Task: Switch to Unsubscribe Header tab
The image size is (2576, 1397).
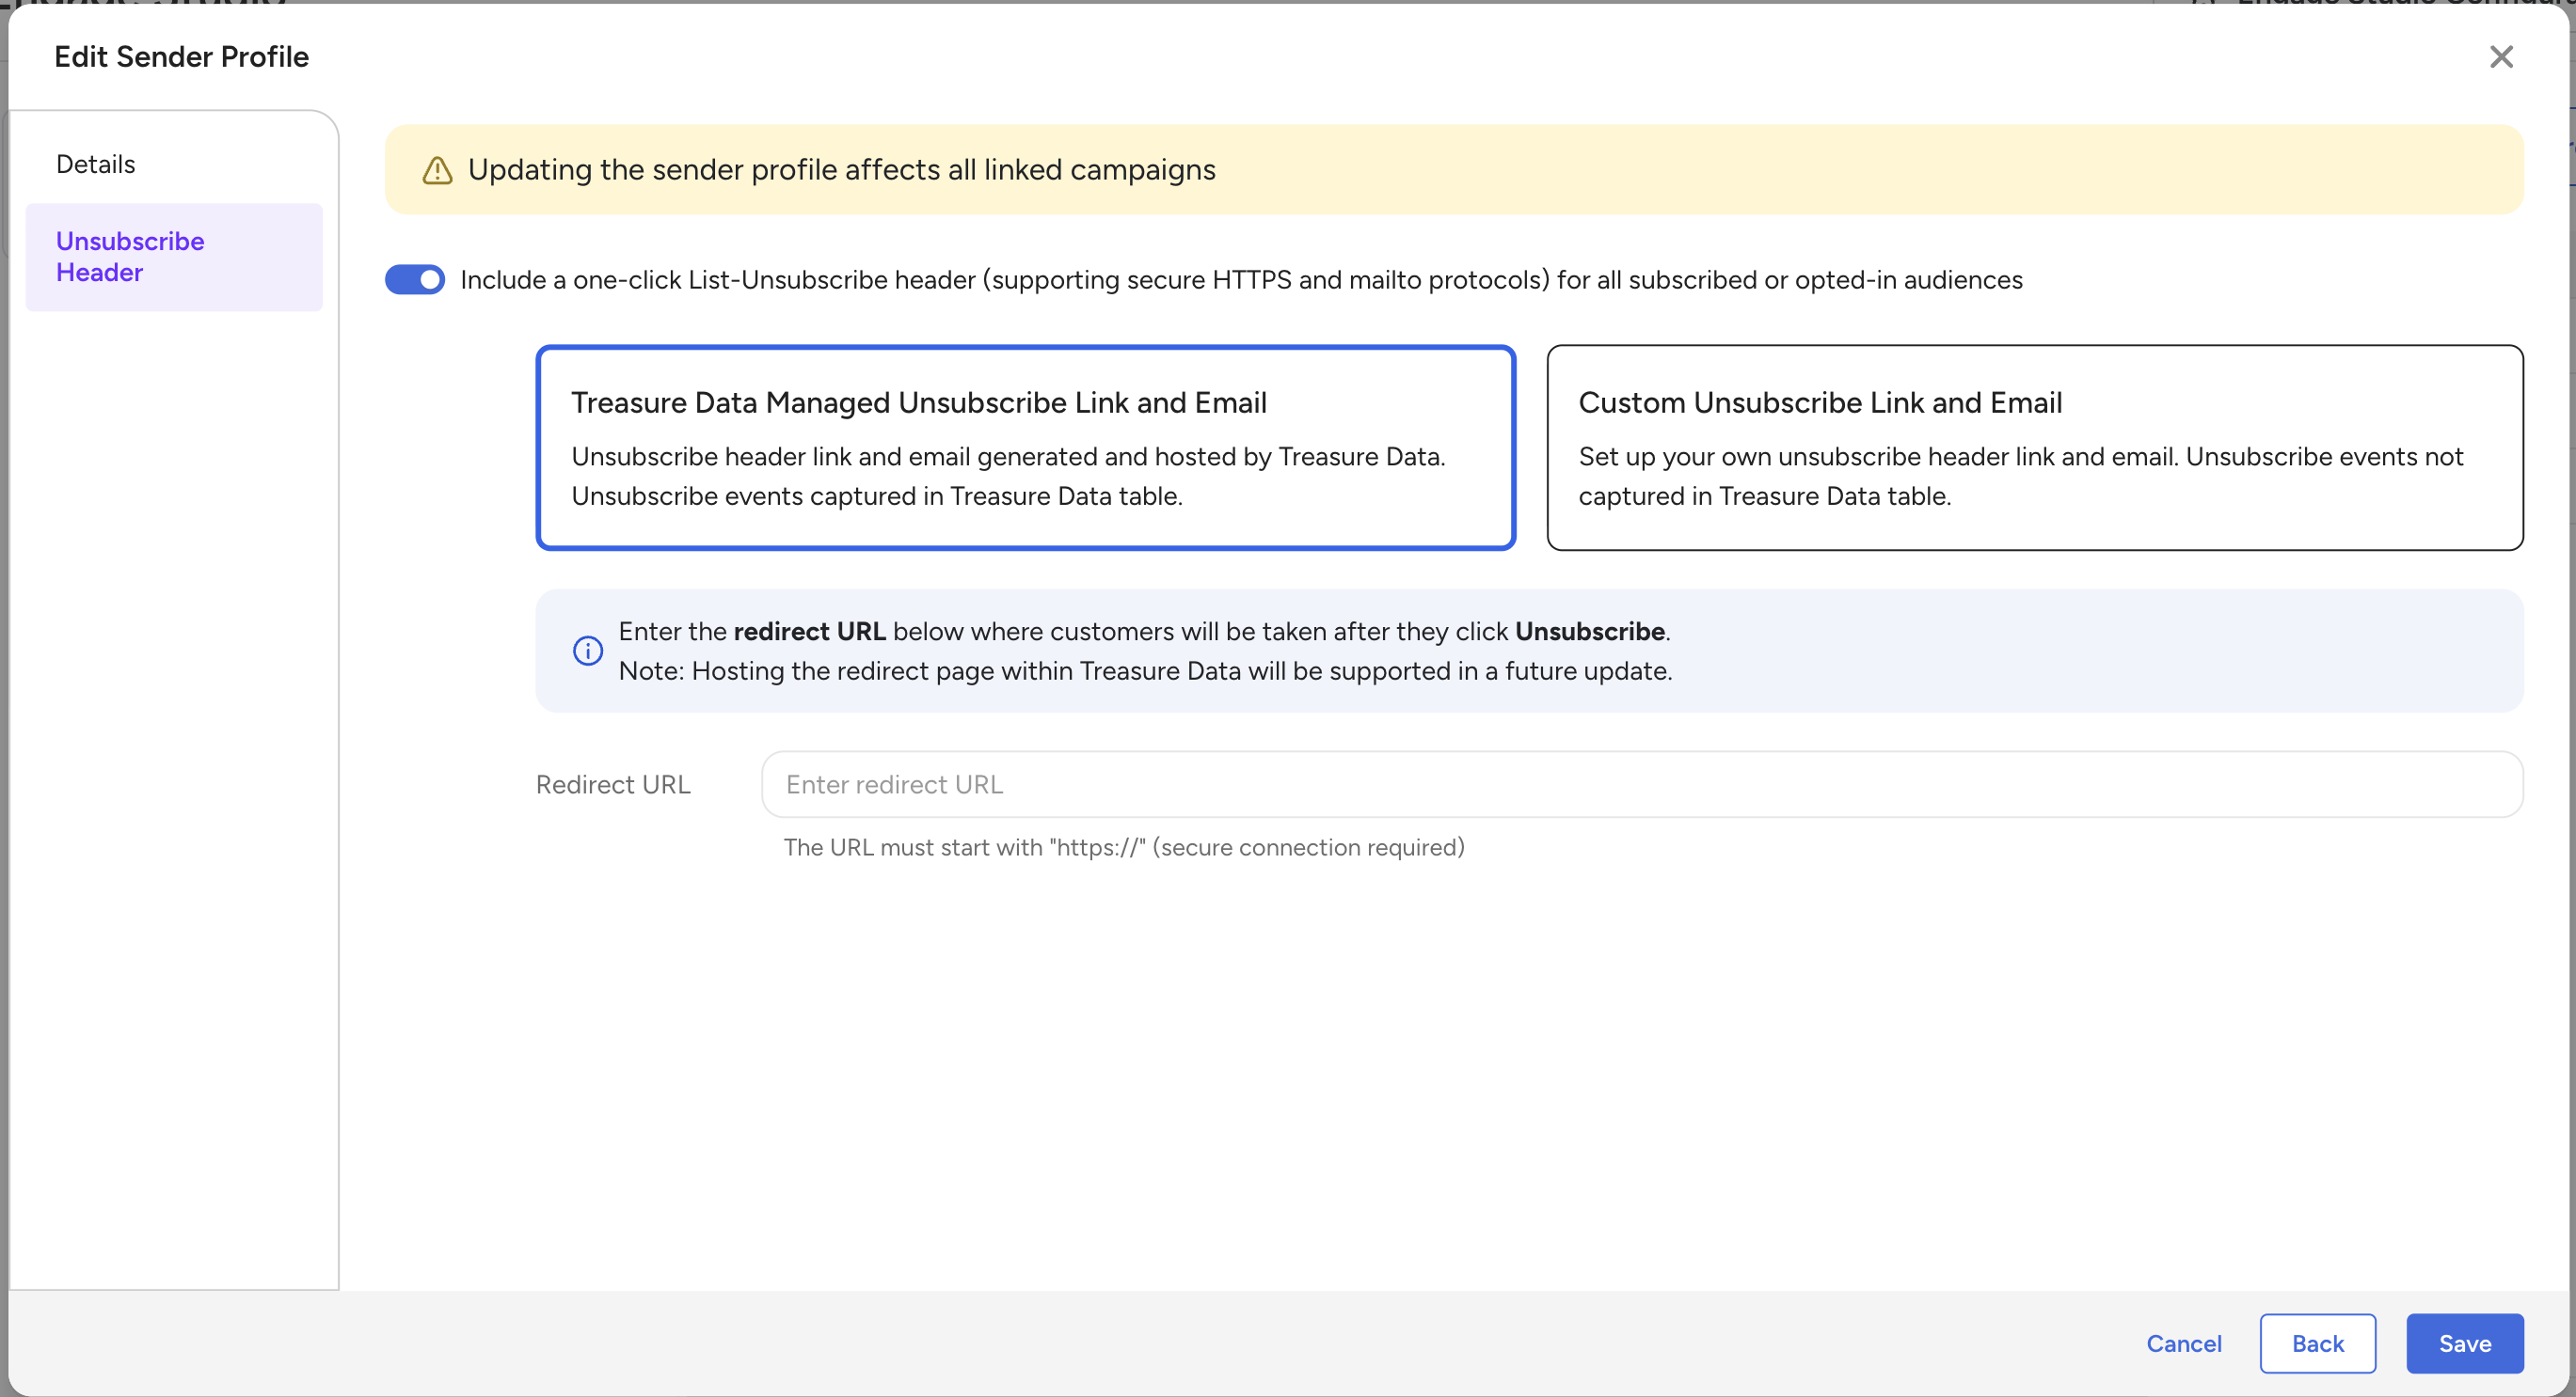Action: pyautogui.click(x=130, y=257)
